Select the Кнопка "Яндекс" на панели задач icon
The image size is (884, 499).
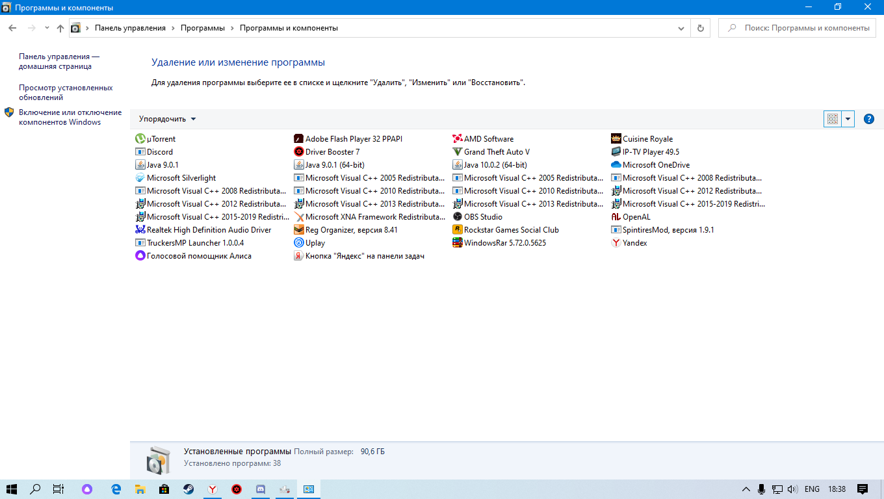point(299,255)
